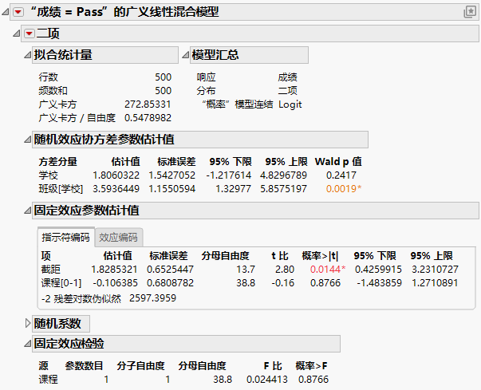
Task: Click the 0.5478982 chi-square per DF value
Action: tap(148, 118)
